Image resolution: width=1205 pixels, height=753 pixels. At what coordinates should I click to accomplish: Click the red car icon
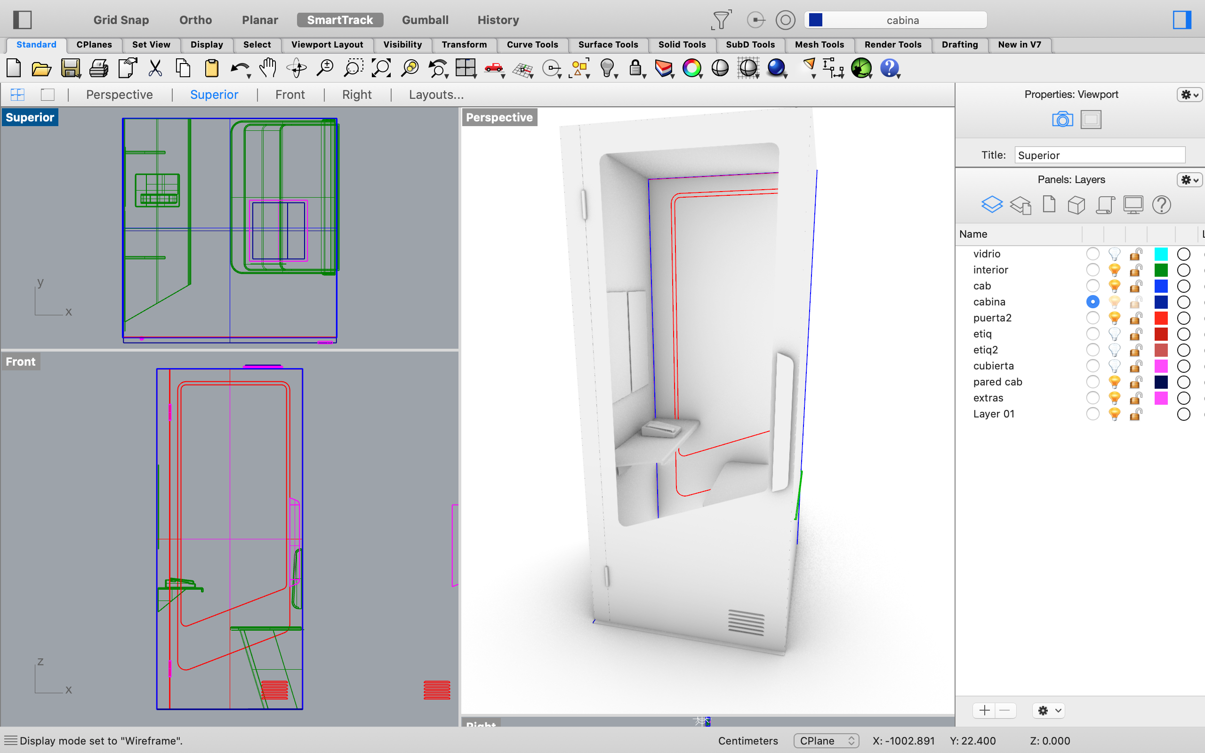tap(493, 68)
